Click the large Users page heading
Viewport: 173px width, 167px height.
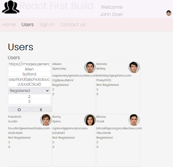tap(21, 47)
